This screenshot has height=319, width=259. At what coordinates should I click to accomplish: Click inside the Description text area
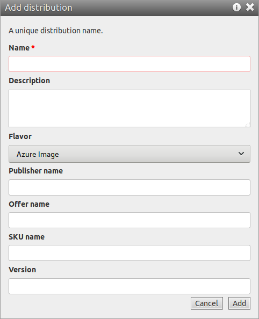click(129, 108)
